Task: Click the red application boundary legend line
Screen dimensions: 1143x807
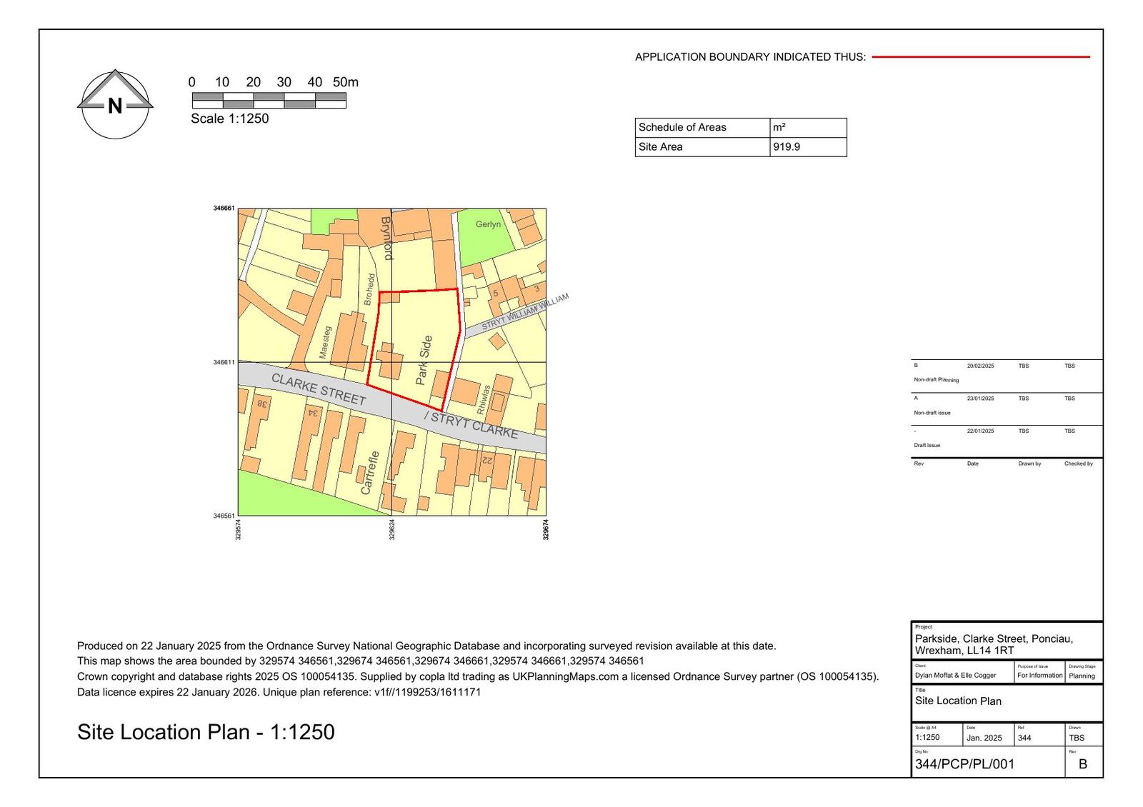Action: pos(980,57)
